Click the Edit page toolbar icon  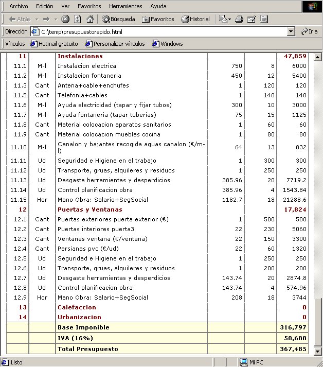pos(251,19)
